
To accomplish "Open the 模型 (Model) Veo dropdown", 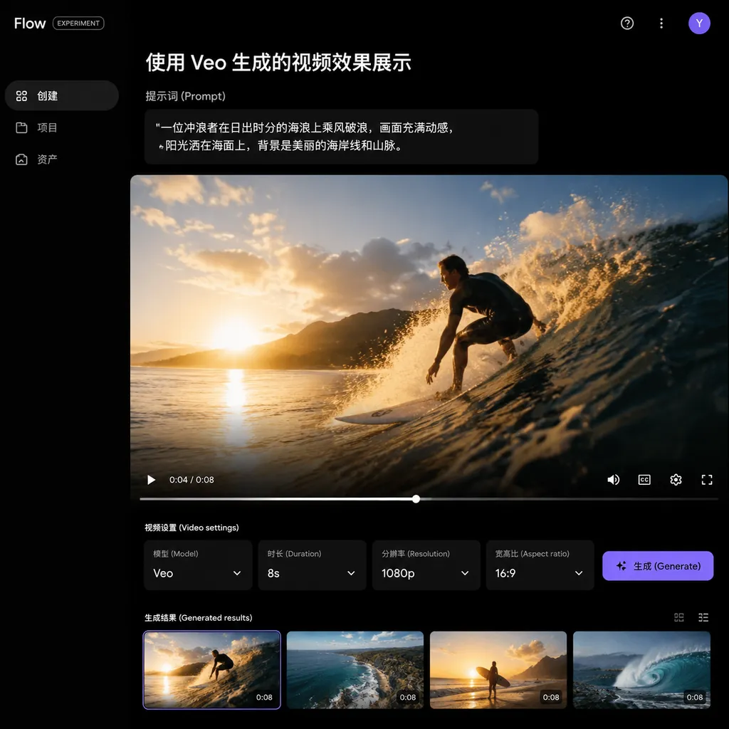I will pos(198,565).
